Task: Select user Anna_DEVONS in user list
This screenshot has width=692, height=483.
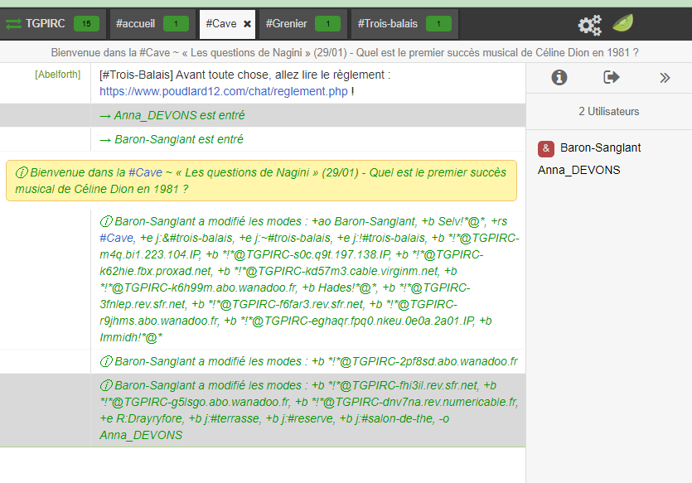Action: [x=578, y=171]
